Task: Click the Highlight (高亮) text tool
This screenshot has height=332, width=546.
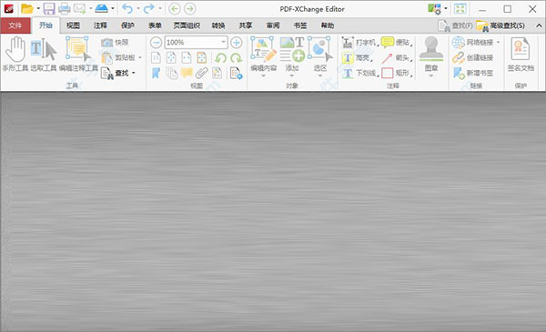Action: (358, 58)
